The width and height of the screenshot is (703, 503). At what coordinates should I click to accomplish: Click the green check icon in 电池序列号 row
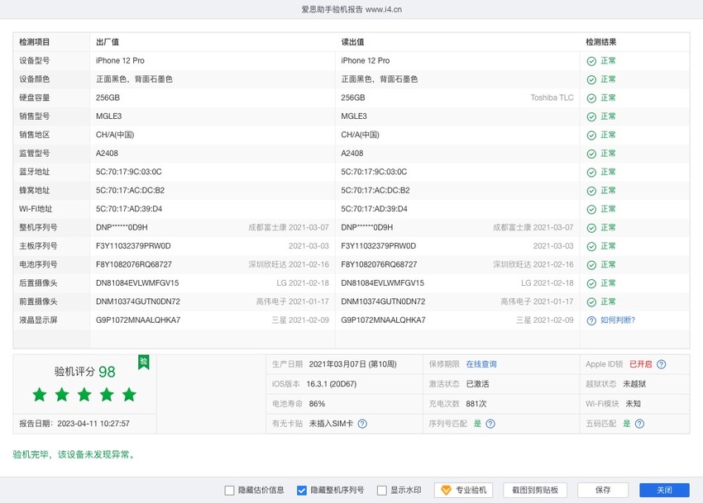point(591,264)
